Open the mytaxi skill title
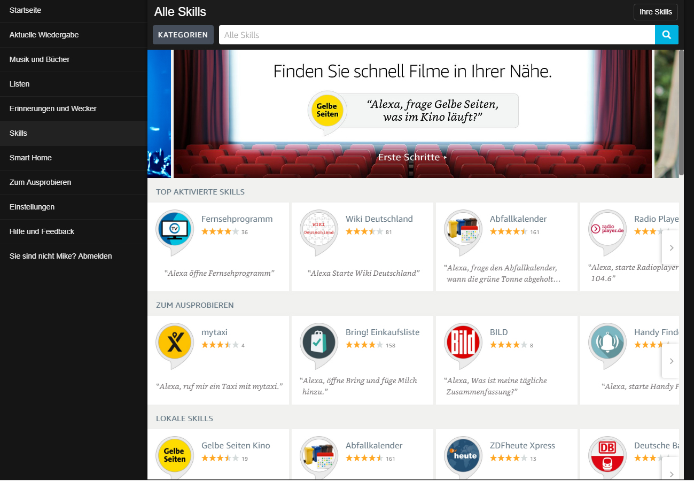This screenshot has width=694, height=481. click(x=214, y=332)
